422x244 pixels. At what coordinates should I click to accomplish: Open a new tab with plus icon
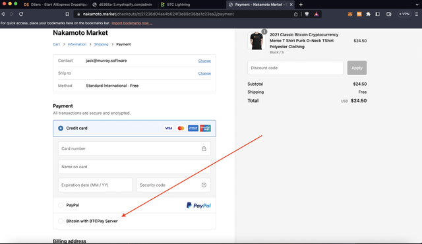point(301,5)
